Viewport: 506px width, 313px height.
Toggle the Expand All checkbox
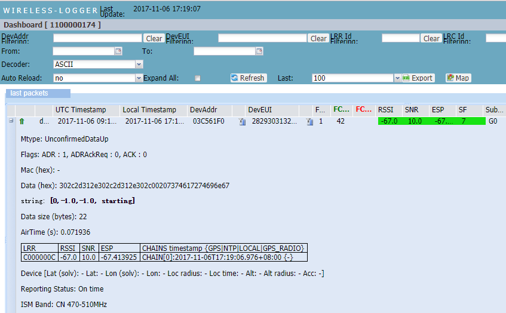(198, 78)
